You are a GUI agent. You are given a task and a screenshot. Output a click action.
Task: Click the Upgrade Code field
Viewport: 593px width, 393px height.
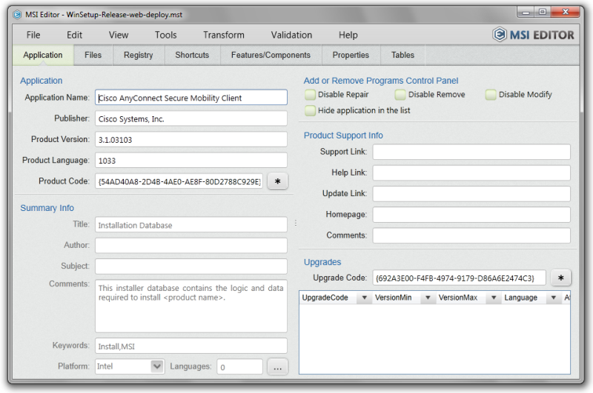tap(459, 278)
